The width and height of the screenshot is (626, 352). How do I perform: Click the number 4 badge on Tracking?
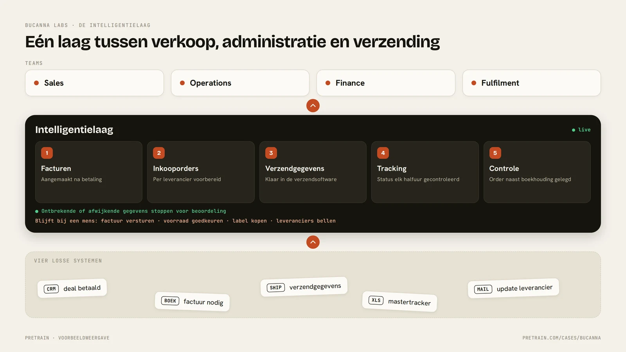[x=383, y=153]
